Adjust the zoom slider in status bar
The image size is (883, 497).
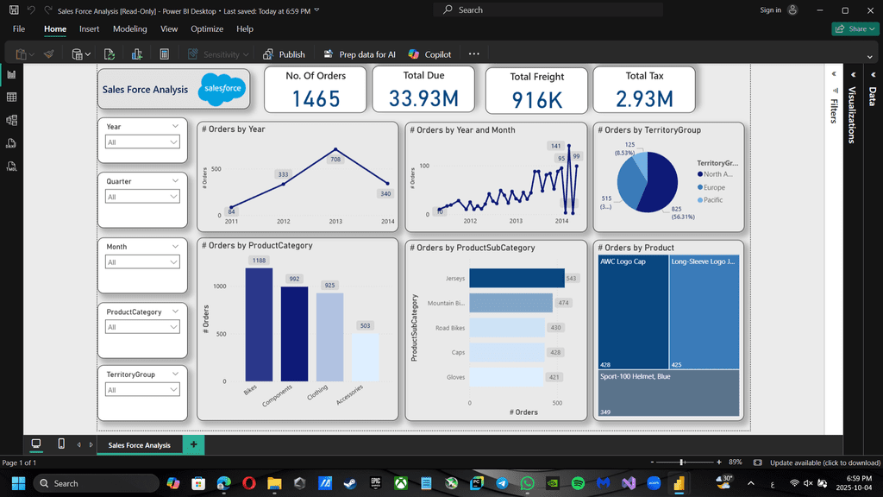682,462
